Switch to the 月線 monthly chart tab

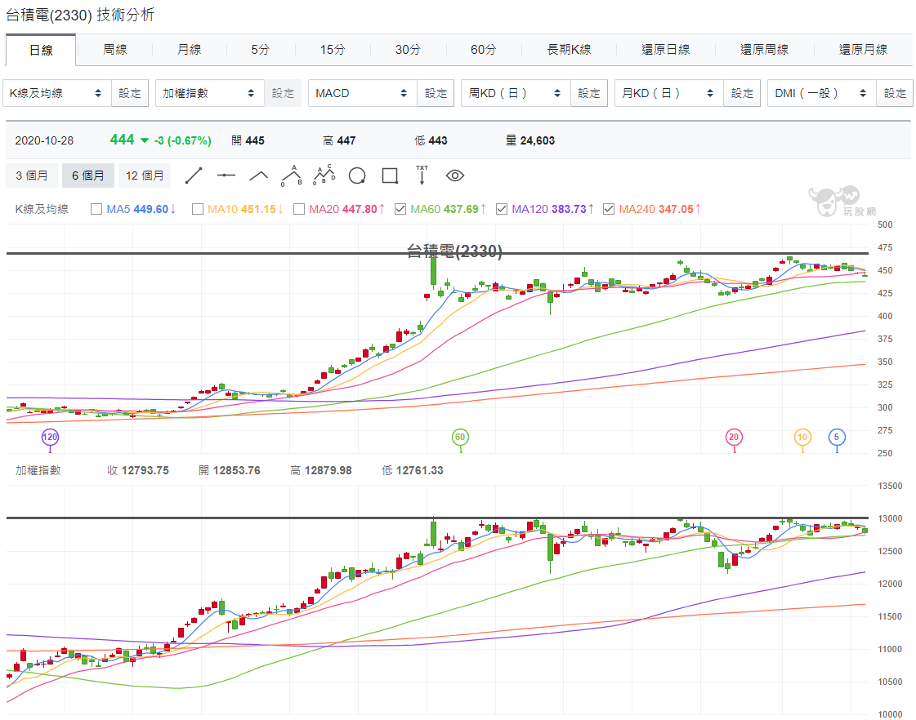click(x=190, y=50)
